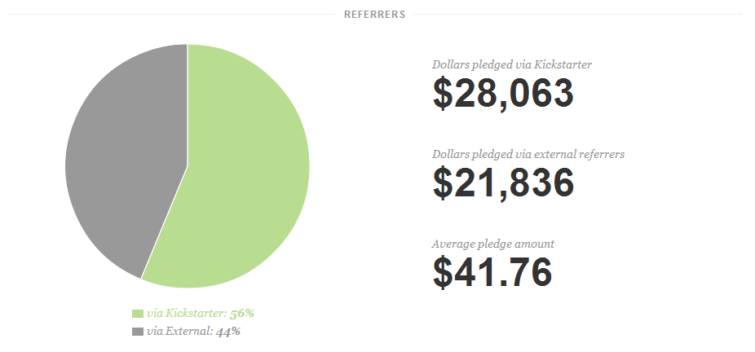Click the dotted line right of REFERRERS
755x352 pixels.
[578, 15]
